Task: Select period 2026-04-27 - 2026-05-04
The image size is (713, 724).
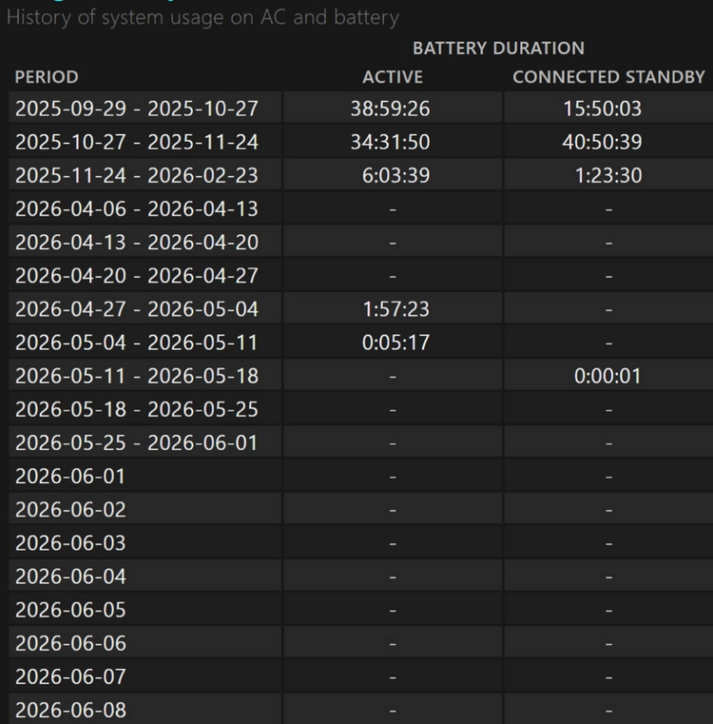Action: coord(137,309)
